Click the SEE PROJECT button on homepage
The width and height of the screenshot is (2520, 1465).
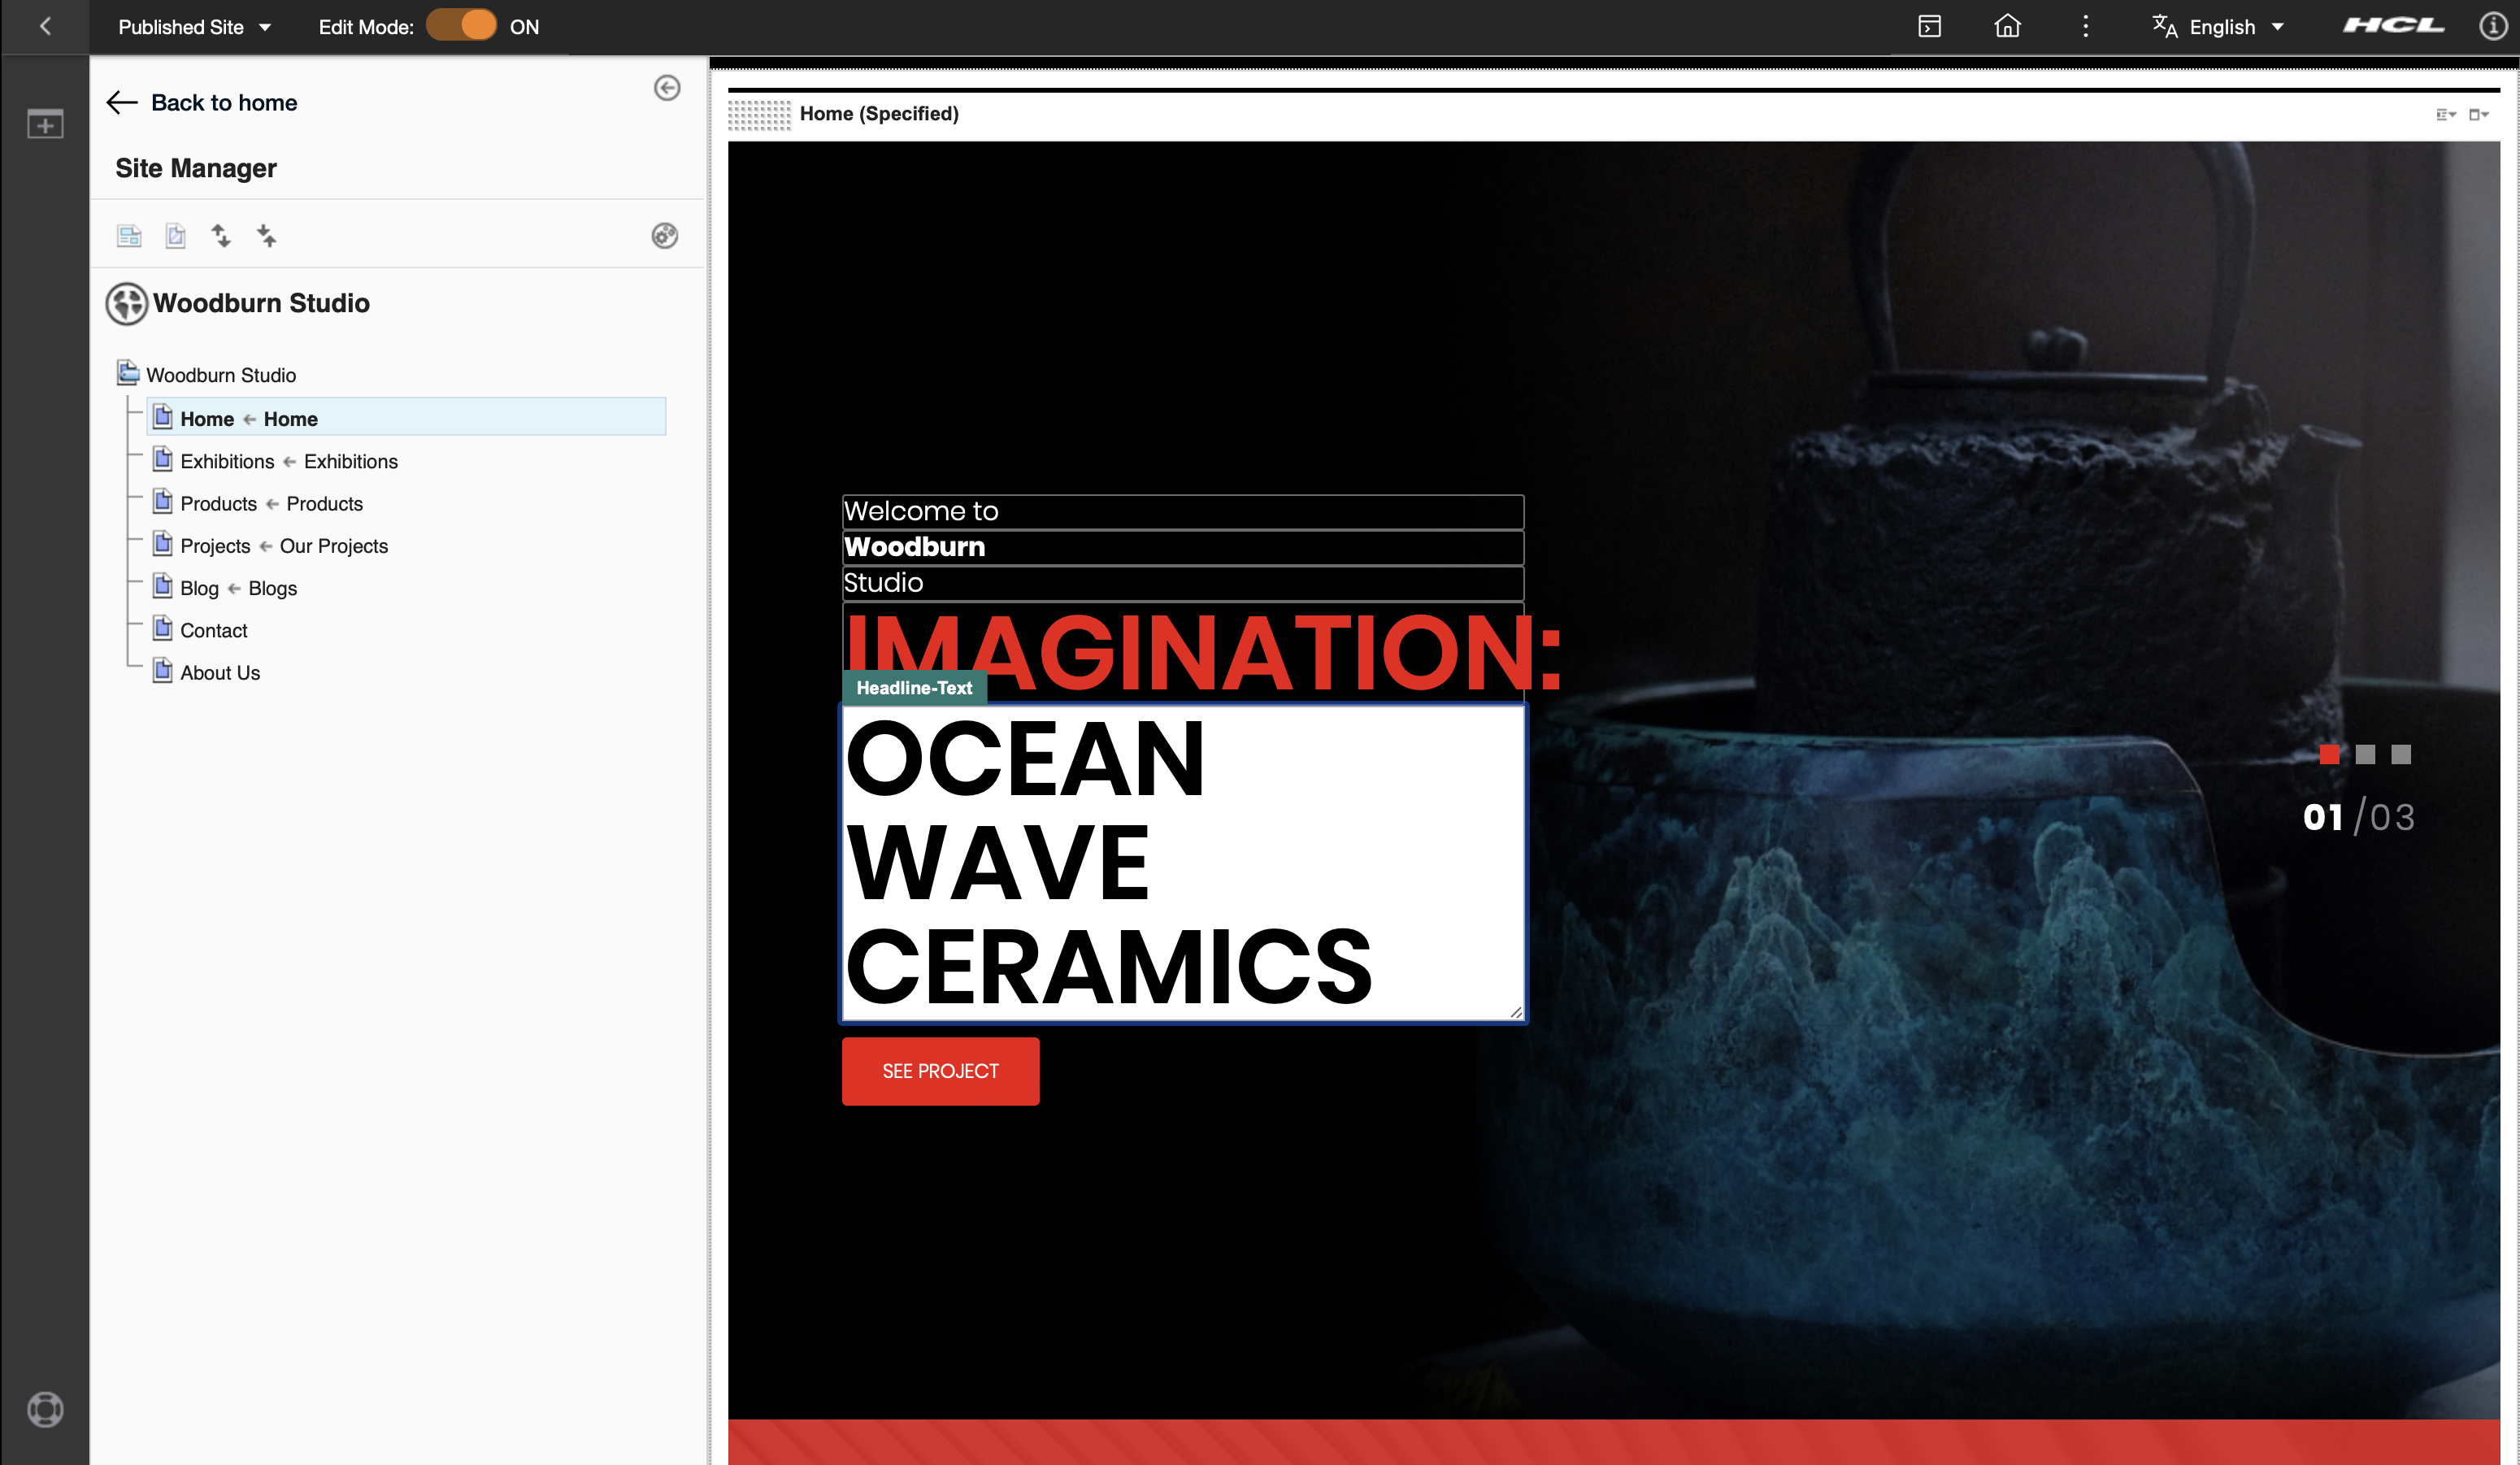[940, 1071]
